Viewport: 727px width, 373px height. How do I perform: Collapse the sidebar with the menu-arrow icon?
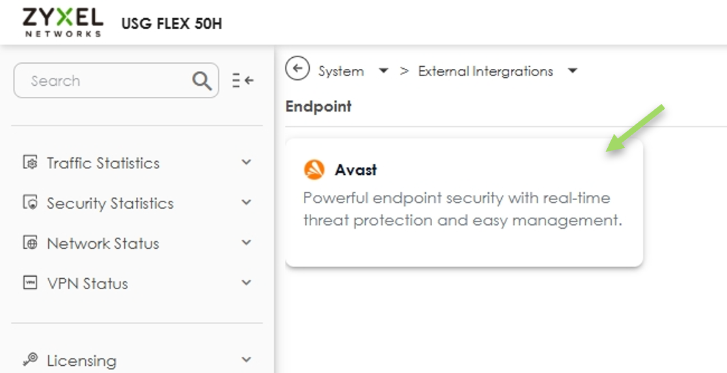pyautogui.click(x=243, y=81)
